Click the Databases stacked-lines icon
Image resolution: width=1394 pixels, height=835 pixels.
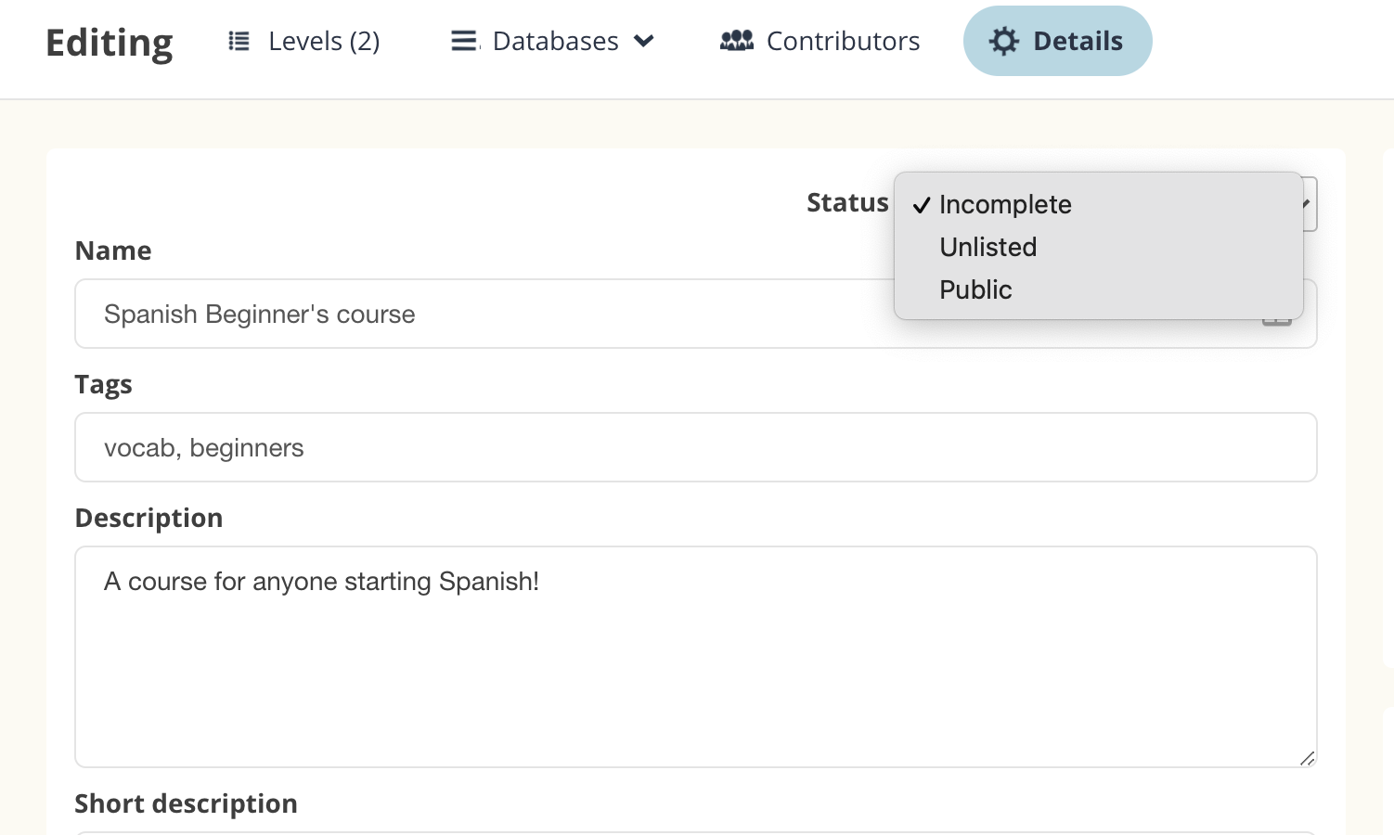click(464, 42)
